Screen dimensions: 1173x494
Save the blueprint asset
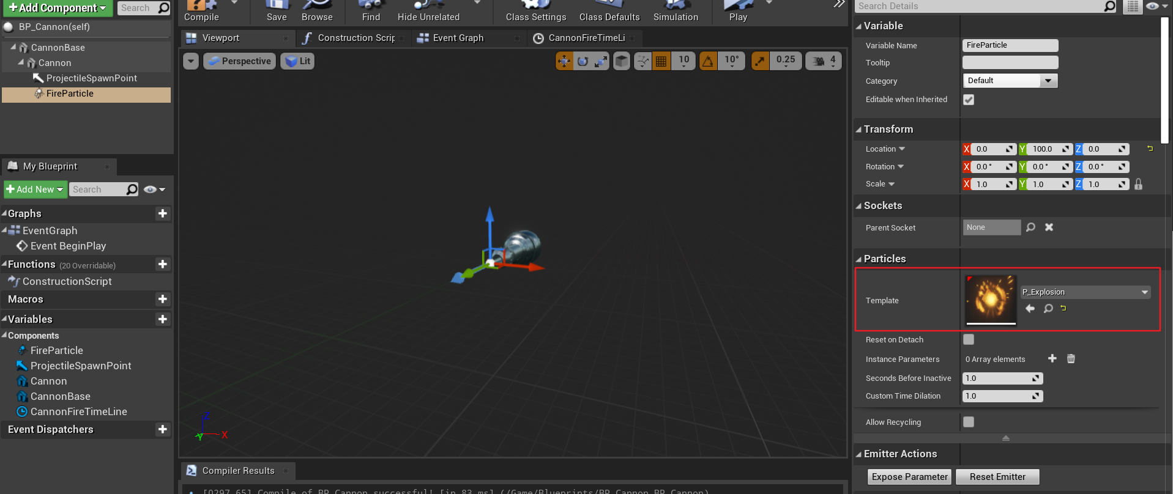(277, 12)
